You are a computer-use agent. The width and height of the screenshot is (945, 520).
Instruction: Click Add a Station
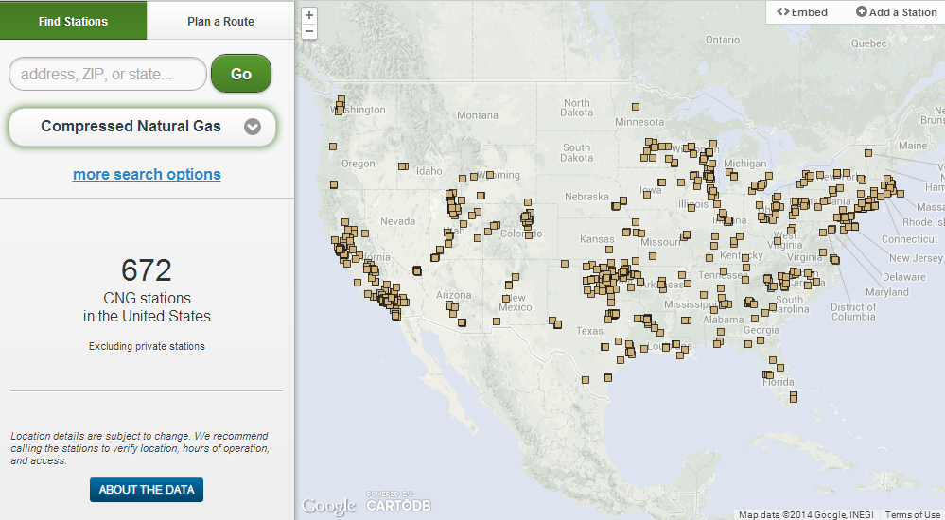896,12
